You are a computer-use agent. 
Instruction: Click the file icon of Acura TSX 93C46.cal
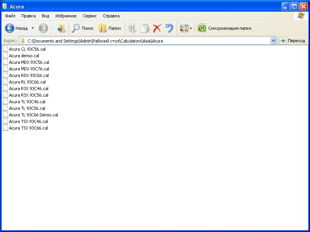pos(6,121)
